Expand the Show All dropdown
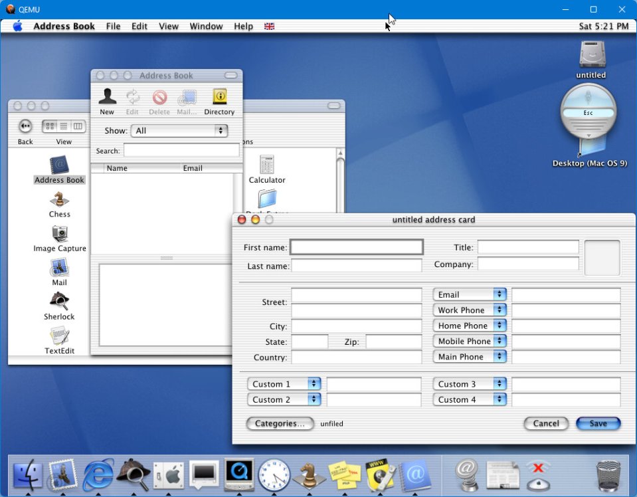This screenshot has height=497, width=637. tap(179, 131)
